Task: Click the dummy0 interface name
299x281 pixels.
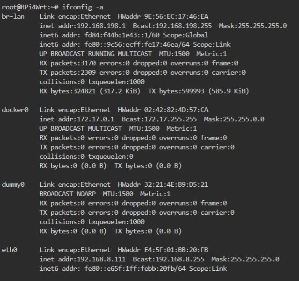Action: tap(13, 184)
